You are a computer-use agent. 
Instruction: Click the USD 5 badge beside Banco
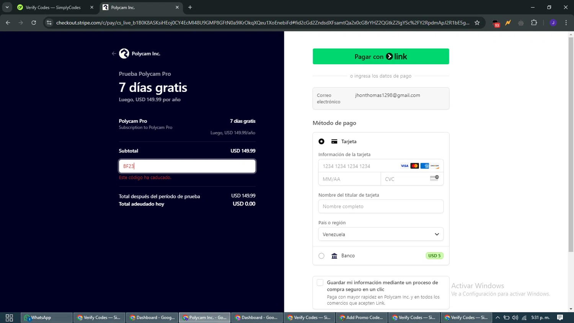[434, 256]
